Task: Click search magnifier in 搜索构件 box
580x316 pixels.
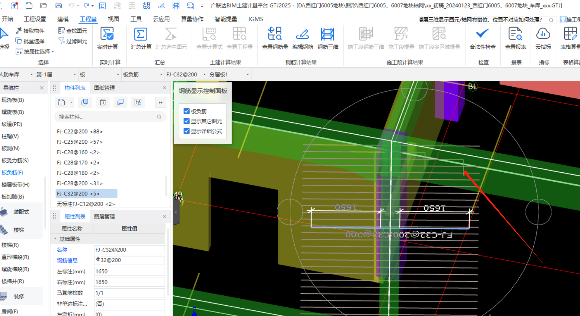Action: [x=159, y=117]
